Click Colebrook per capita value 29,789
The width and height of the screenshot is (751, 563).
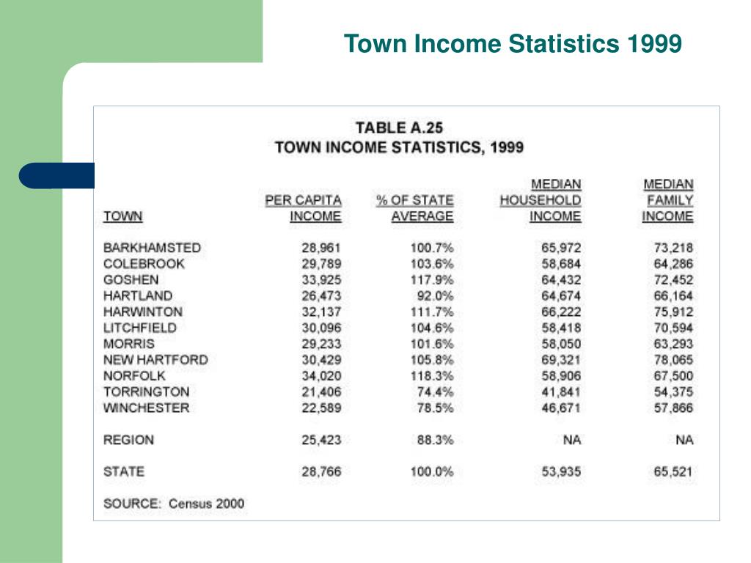point(321,264)
